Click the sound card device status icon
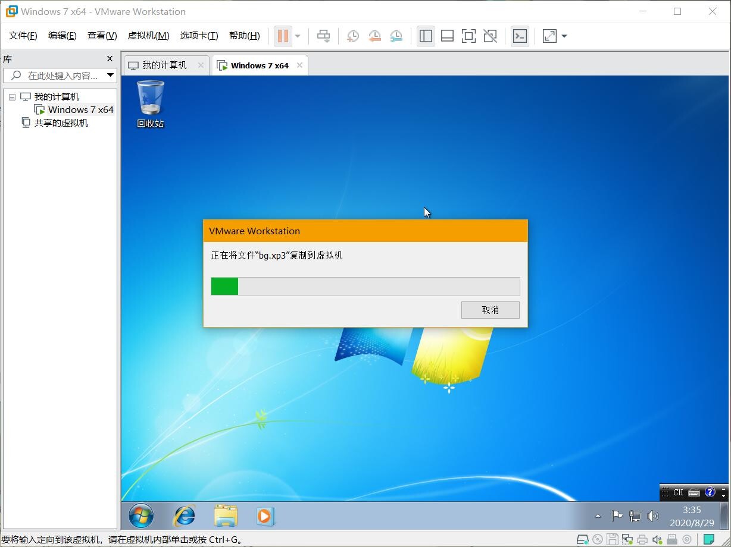Viewport: 731px width, 547px height. click(x=657, y=540)
